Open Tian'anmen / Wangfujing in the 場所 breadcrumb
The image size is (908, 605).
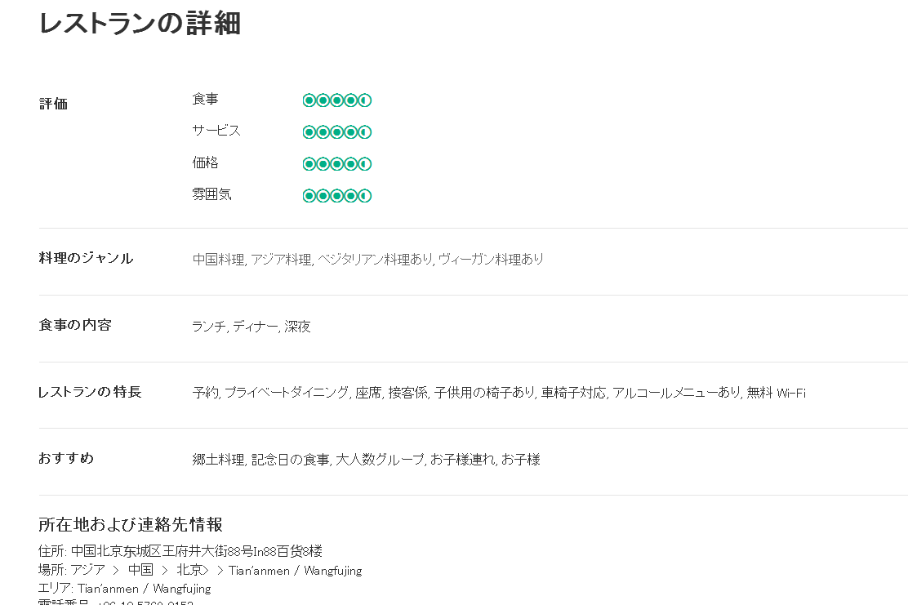(x=295, y=571)
